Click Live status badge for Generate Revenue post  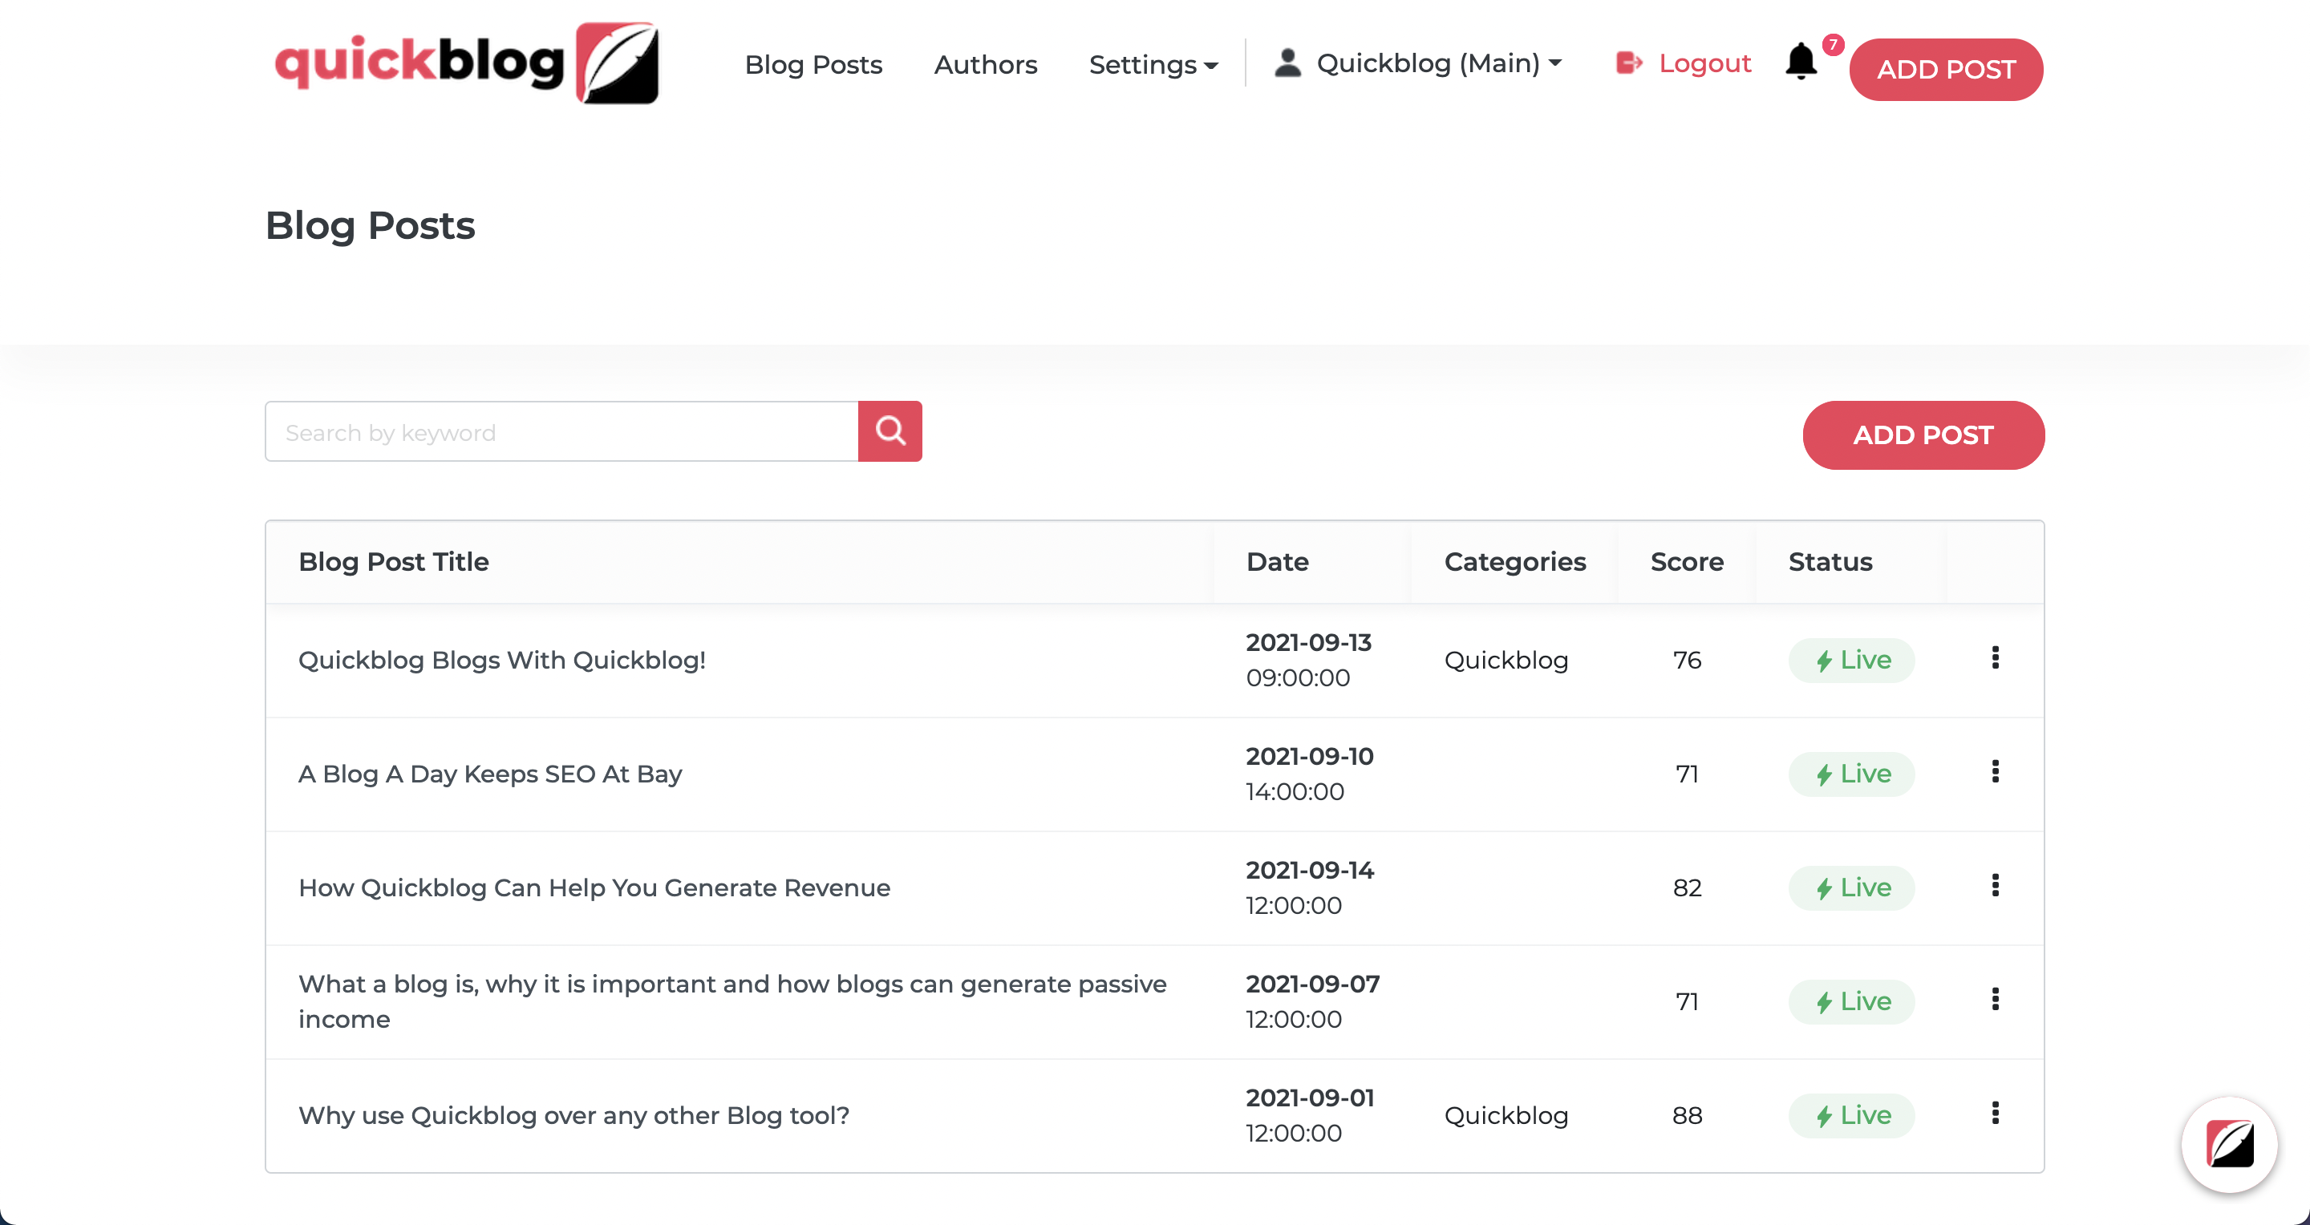click(1852, 888)
